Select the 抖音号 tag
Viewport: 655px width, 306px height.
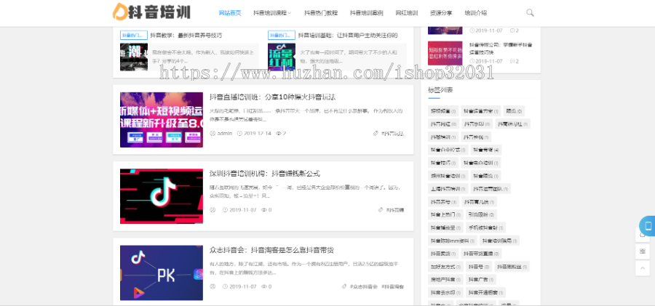click(479, 266)
